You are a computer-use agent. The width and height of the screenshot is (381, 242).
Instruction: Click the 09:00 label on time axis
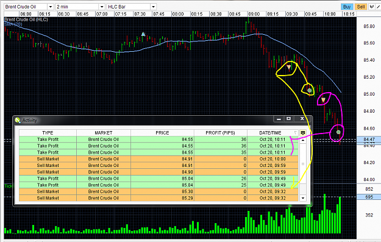point(254,14)
